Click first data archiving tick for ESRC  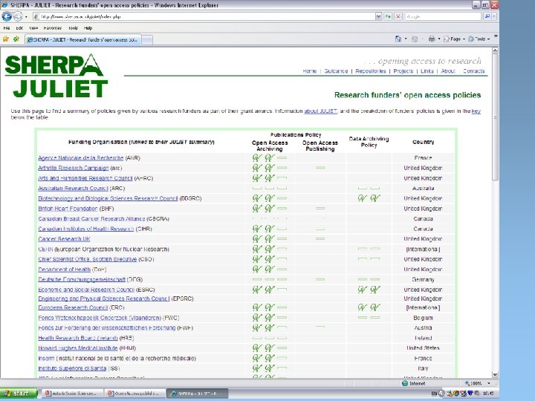tap(363, 290)
